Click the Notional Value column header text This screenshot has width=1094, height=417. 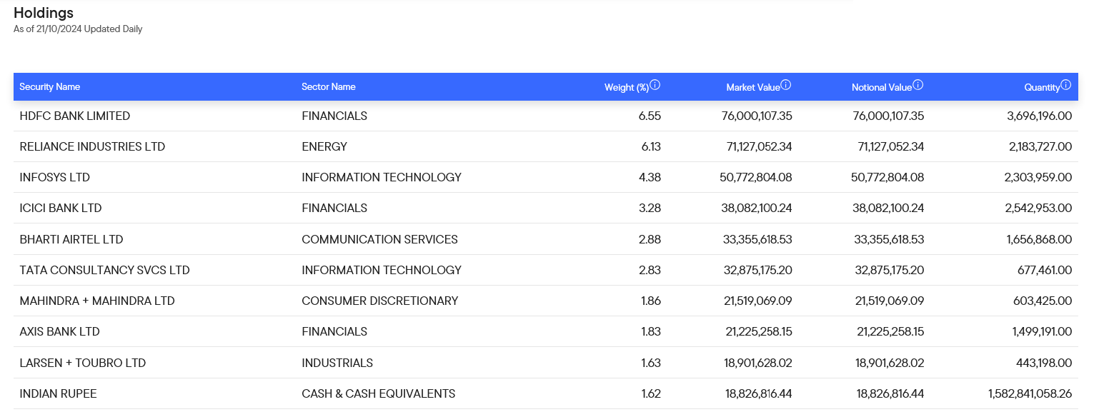[x=881, y=88]
